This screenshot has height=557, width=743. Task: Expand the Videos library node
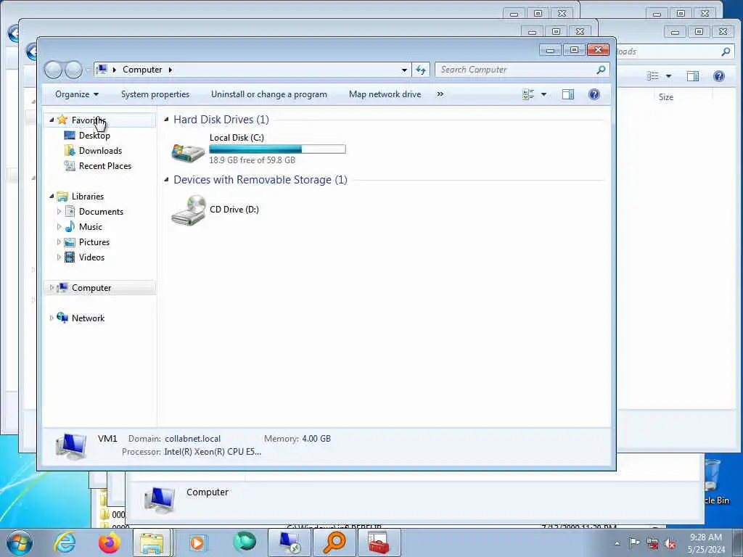pyautogui.click(x=59, y=257)
